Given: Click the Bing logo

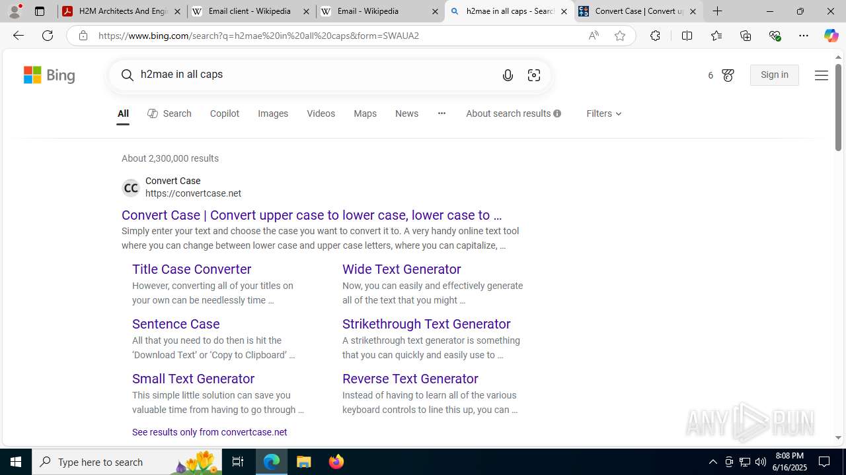Looking at the screenshot, I should pos(50,75).
